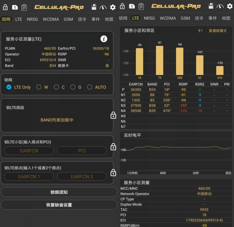Open the settings gear icon
The image size is (234, 227).
point(113,7)
